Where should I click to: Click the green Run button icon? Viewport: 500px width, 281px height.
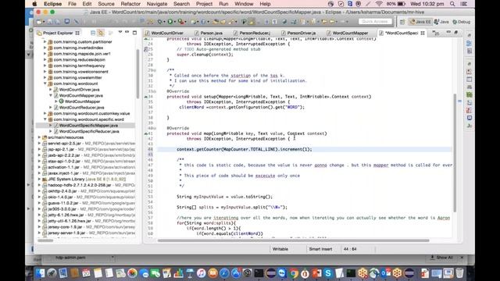pyautogui.click(x=170, y=22)
